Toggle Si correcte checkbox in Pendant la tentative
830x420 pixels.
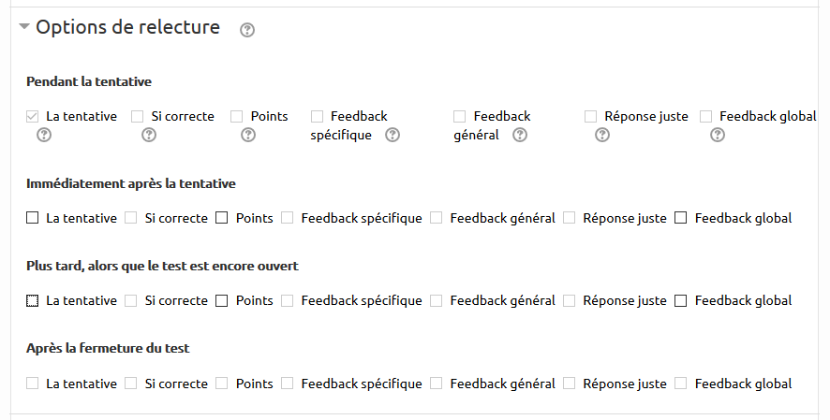point(138,117)
